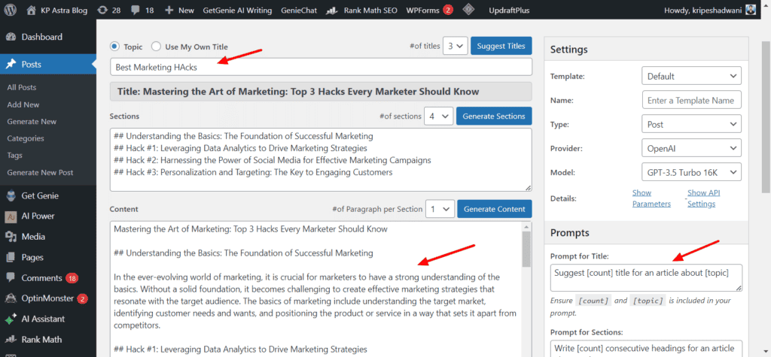Image resolution: width=771 pixels, height=357 pixels.
Task: Select the Topic radio button
Action: 115,47
